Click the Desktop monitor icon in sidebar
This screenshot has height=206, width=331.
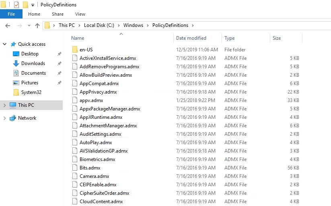click(16, 54)
